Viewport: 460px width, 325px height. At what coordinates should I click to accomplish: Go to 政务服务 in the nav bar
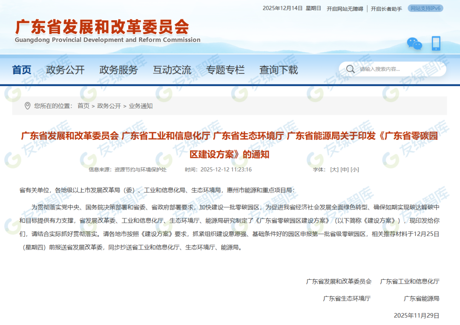click(118, 70)
